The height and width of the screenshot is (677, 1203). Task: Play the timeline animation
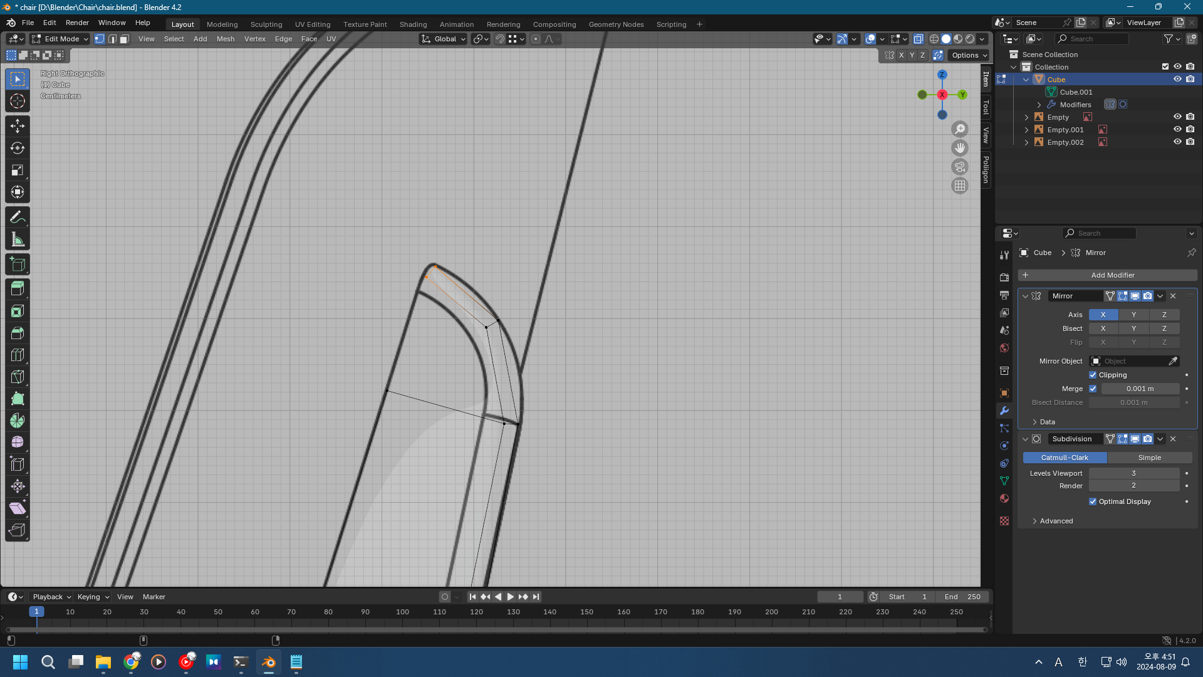(510, 597)
